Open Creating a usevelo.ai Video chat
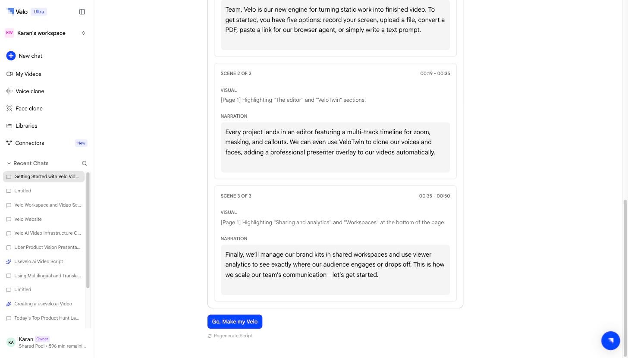Viewport: 628px width, 358px height. tap(44, 304)
